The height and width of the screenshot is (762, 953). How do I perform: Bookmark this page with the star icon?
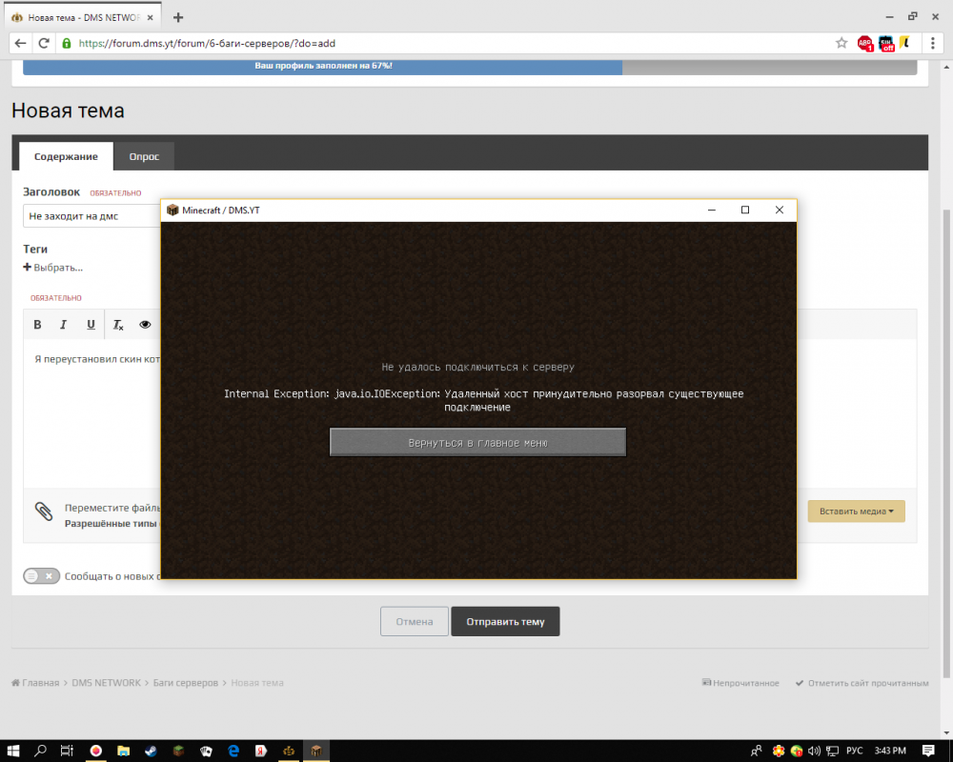[x=841, y=43]
